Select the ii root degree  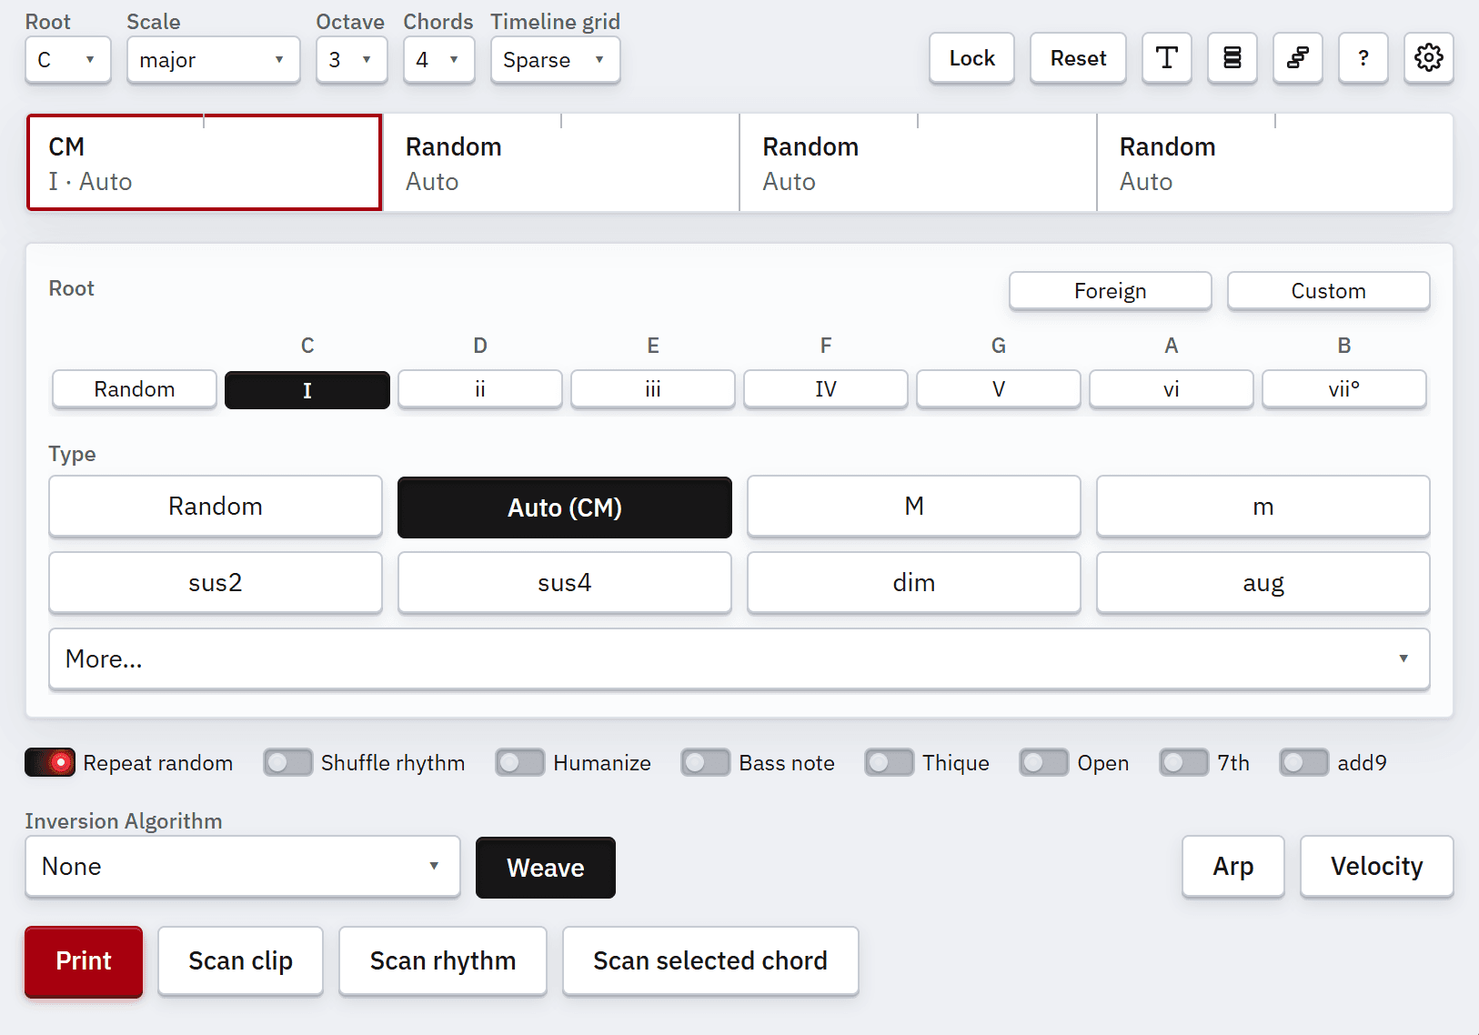[x=480, y=389]
